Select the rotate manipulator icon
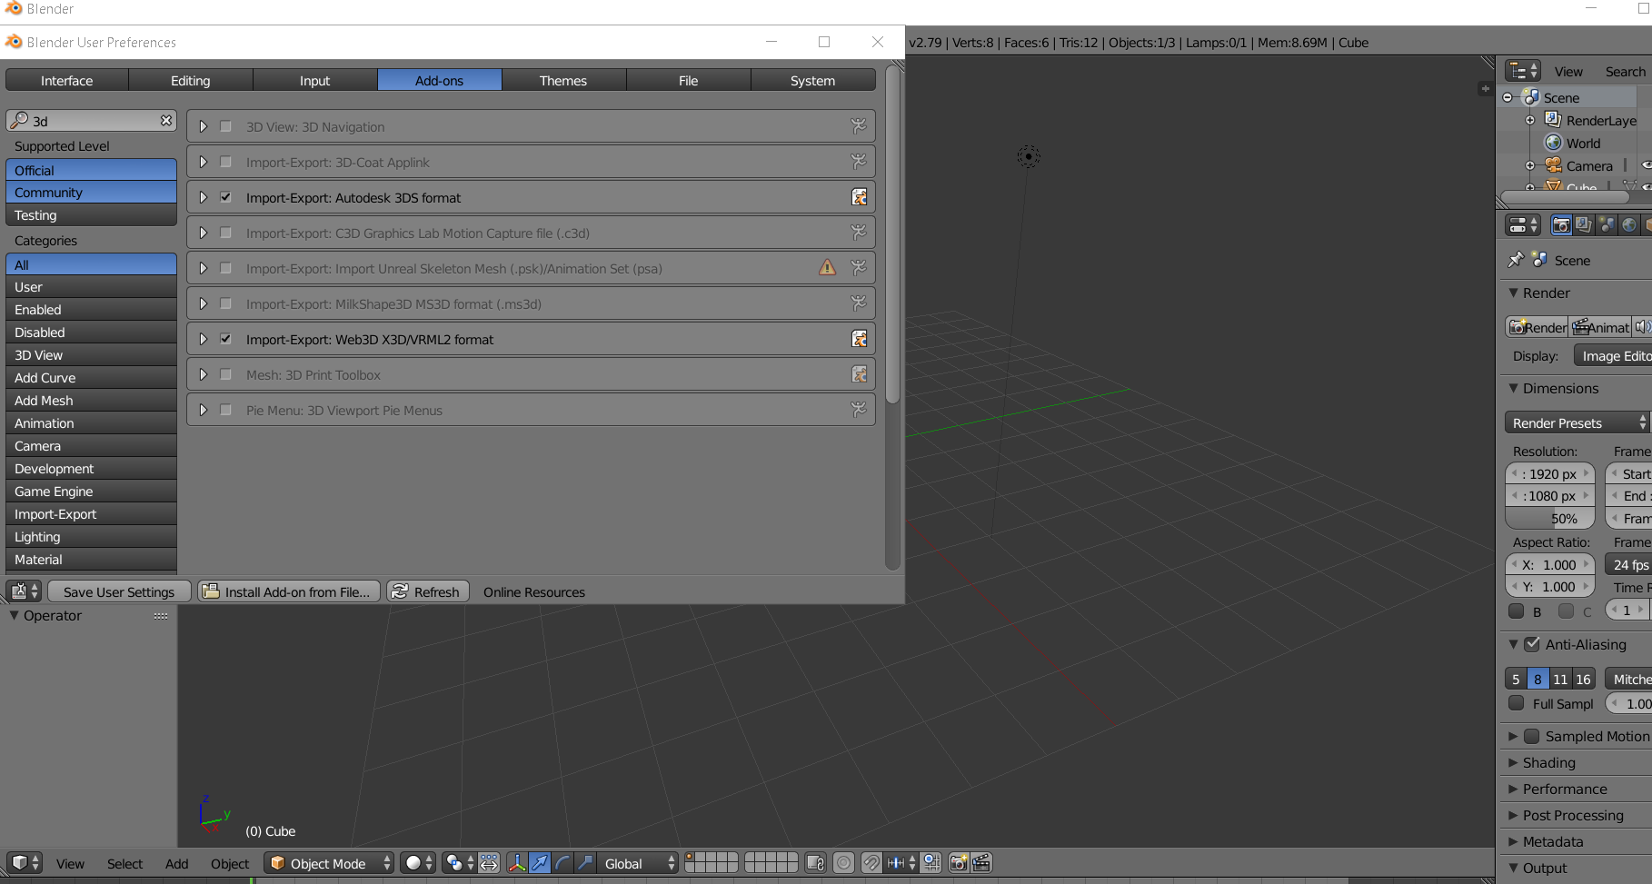 click(x=562, y=863)
